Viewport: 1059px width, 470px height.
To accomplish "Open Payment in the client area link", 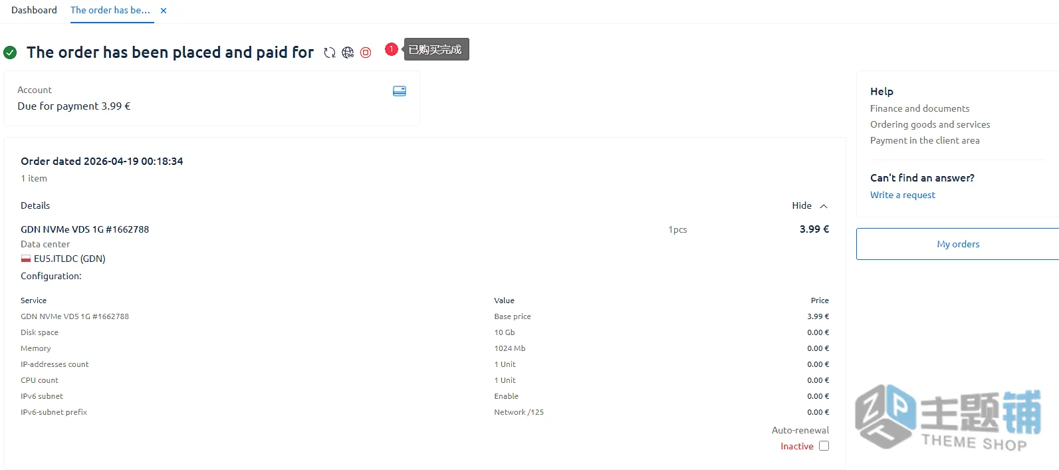I will coord(925,140).
